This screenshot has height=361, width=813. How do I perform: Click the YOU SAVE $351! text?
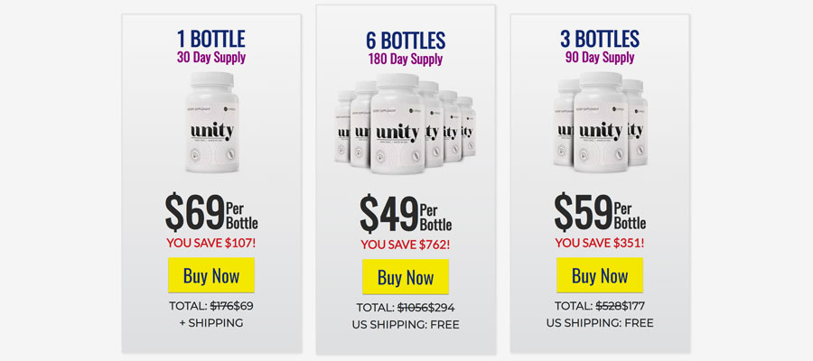pos(600,243)
